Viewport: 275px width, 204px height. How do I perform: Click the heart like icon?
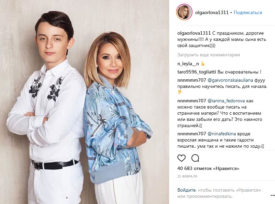coord(182,158)
